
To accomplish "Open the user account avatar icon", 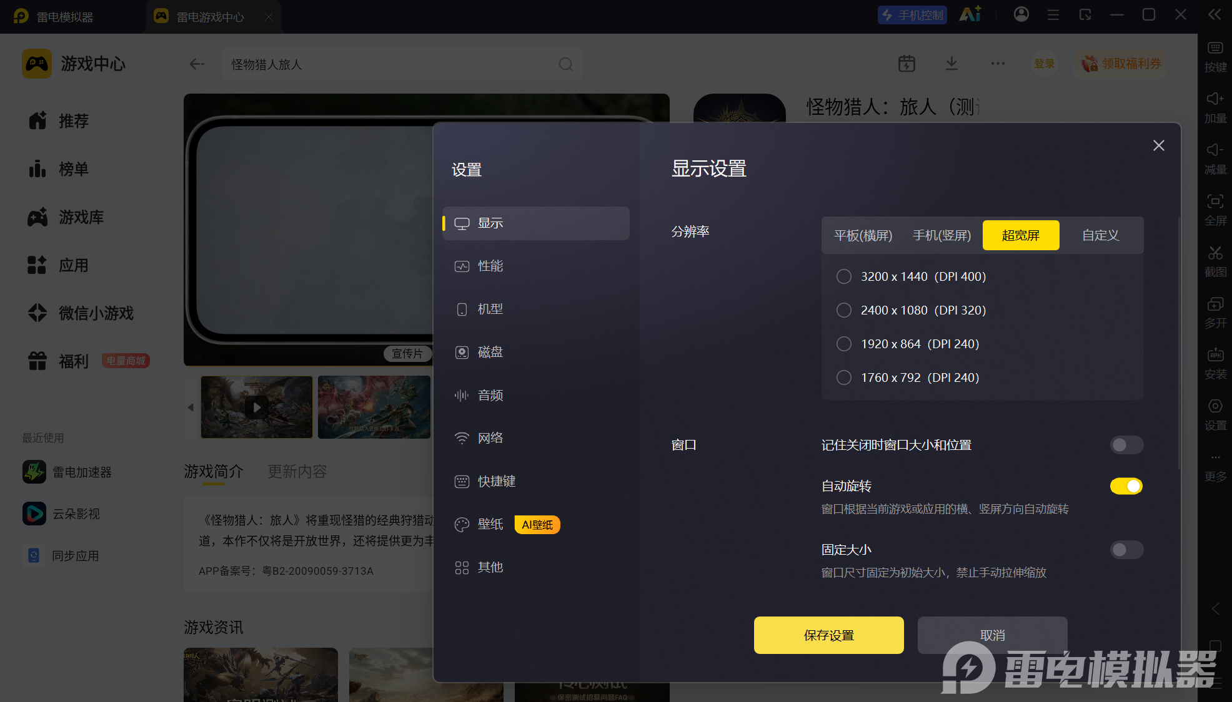I will [1021, 14].
